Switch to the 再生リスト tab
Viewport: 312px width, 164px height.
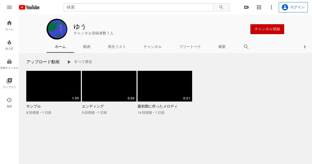coord(117,47)
